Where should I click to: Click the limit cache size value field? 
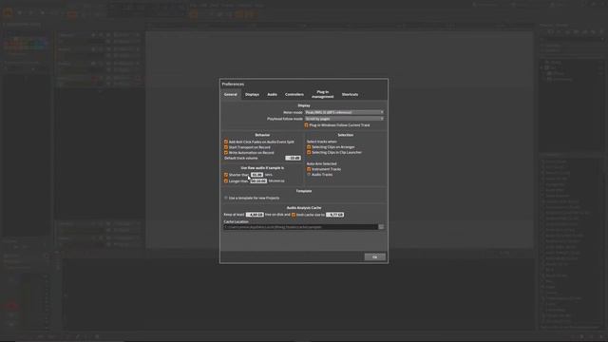coord(334,215)
